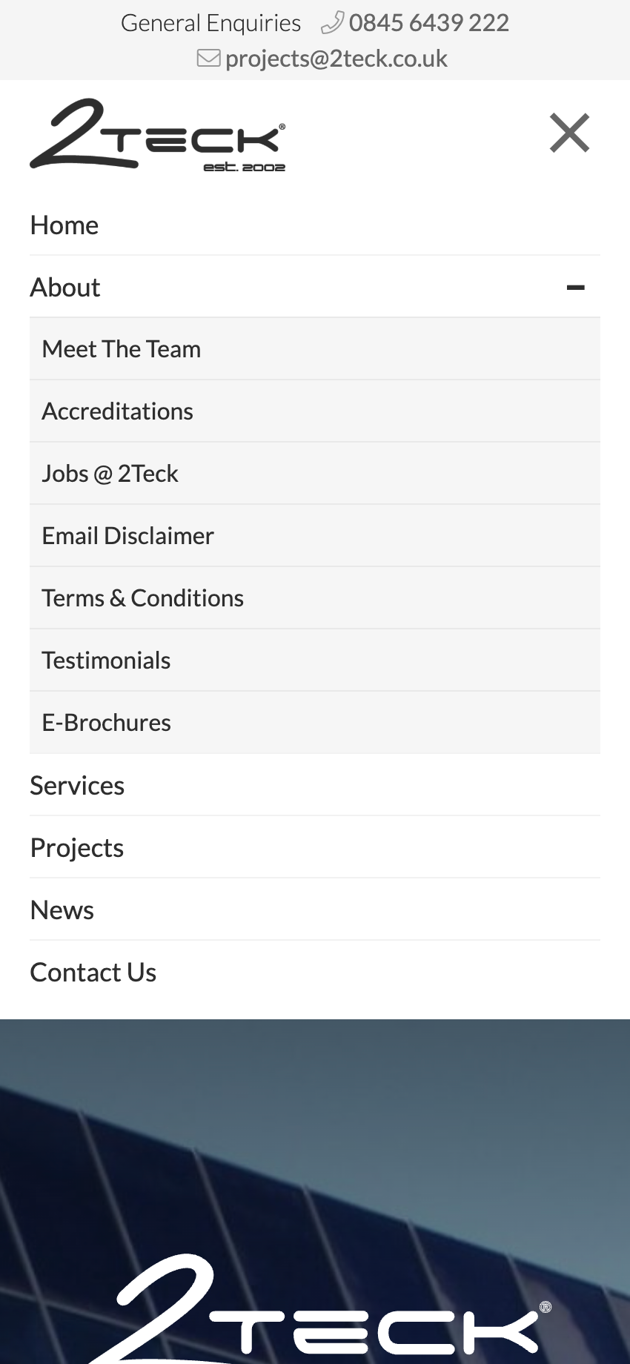Open the E-Brochures page

click(x=106, y=723)
